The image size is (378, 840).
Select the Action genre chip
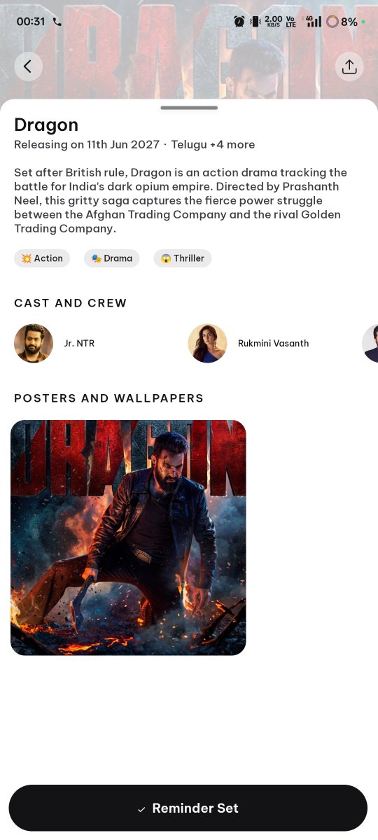tap(42, 258)
